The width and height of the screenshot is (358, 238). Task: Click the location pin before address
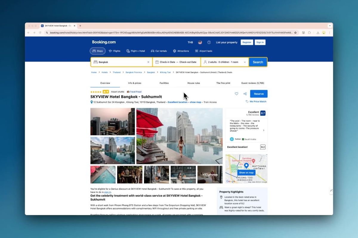pos(92,102)
